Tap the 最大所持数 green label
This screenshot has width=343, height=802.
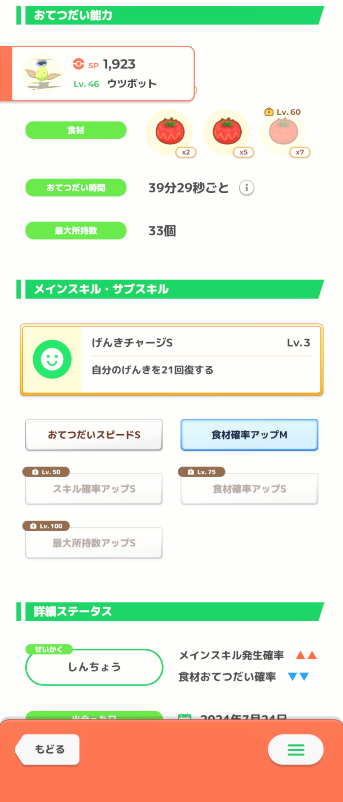[76, 231]
